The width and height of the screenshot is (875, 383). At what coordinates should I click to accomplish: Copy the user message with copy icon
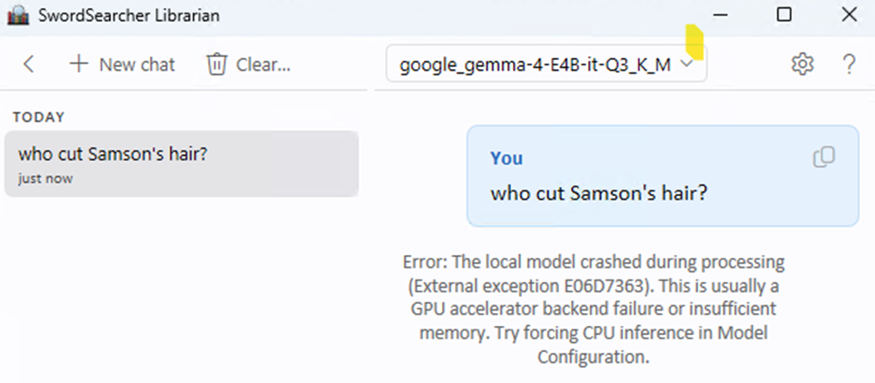pos(824,157)
